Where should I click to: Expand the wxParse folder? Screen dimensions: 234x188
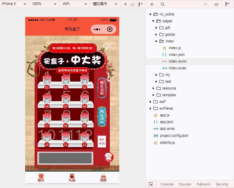[x=150, y=108]
